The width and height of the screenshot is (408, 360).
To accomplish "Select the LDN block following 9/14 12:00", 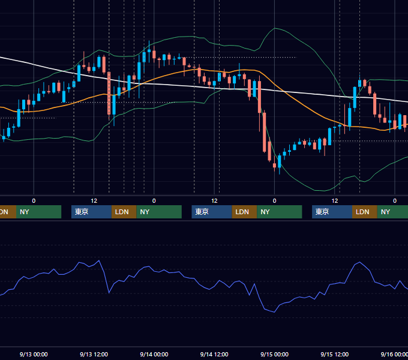I will click(244, 212).
